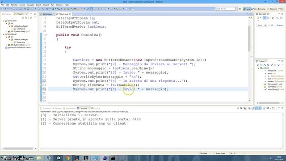Switch to the PyDev perspective
The width and height of the screenshot is (286, 161).
281,9
